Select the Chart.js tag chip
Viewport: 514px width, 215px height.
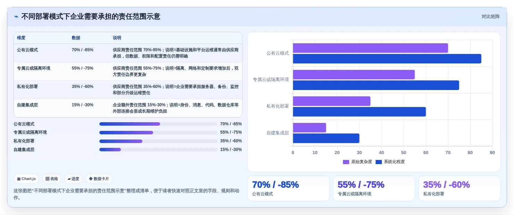(x=26, y=179)
